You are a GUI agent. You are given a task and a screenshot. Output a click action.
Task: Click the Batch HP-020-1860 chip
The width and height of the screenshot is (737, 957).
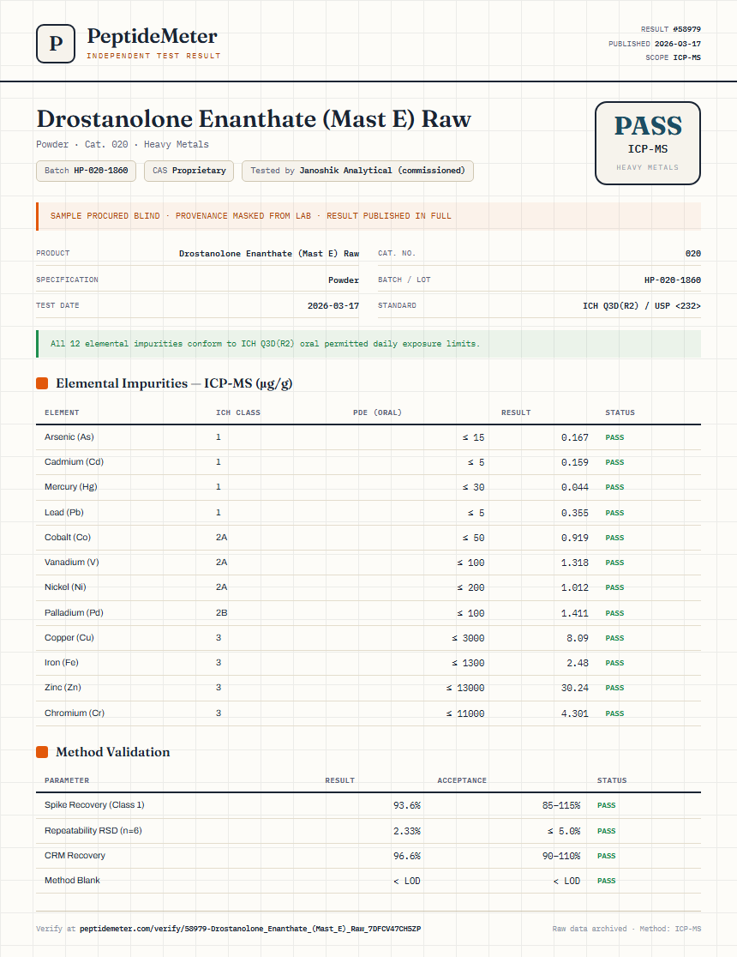click(86, 171)
